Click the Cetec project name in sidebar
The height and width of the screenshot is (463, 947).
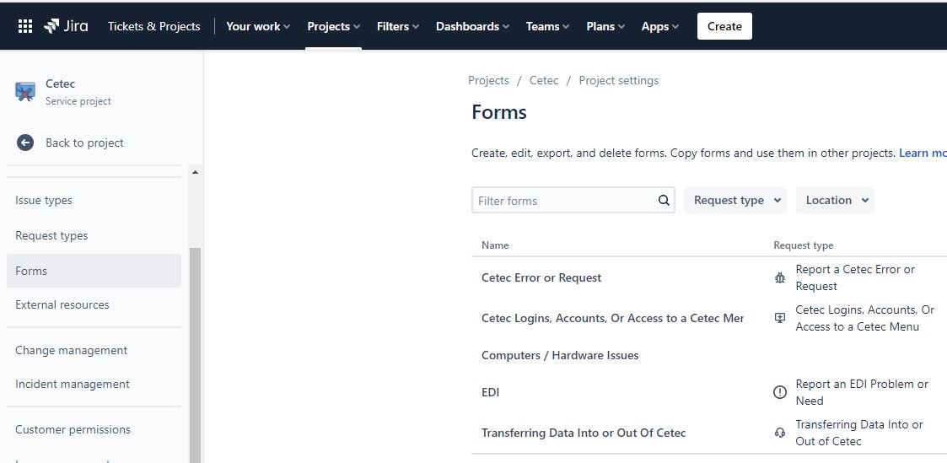pyautogui.click(x=61, y=83)
